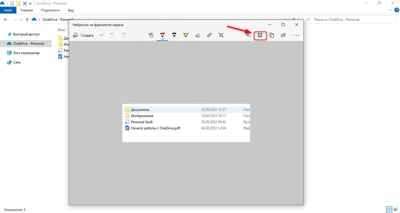Undo the last annotation

[112, 35]
